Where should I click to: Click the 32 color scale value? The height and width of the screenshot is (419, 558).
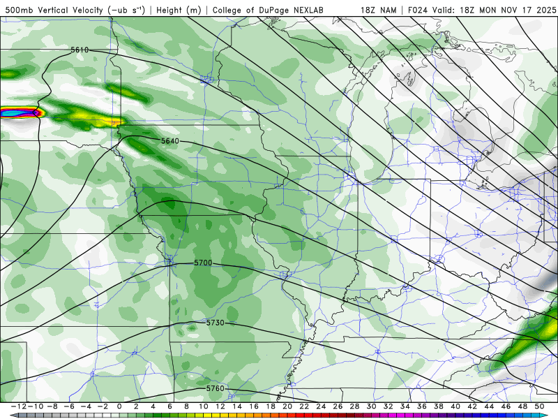(389, 406)
